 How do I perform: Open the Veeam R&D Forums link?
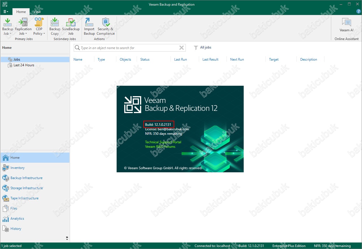[x=160, y=147]
